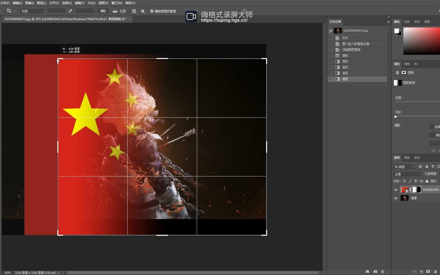This screenshot has width=440, height=275.
Task: Click the foreground color swatch
Action: coord(396,31)
